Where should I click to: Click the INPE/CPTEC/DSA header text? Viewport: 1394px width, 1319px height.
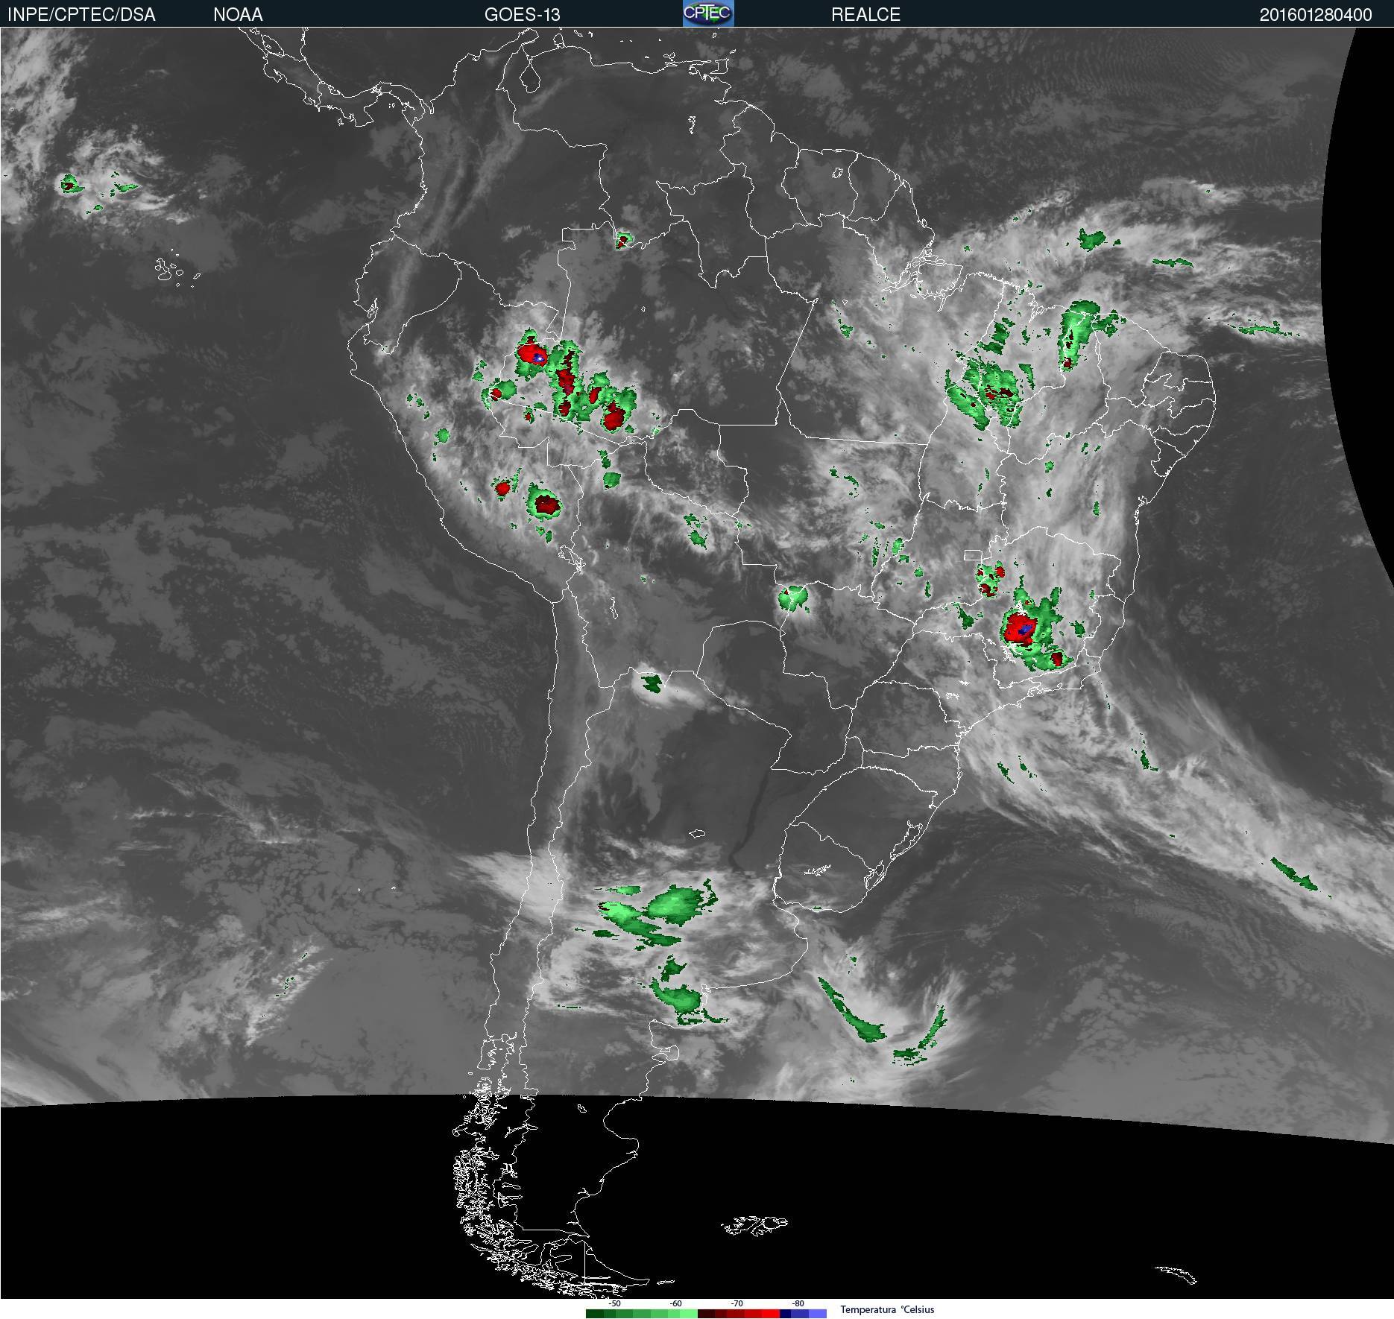[81, 14]
